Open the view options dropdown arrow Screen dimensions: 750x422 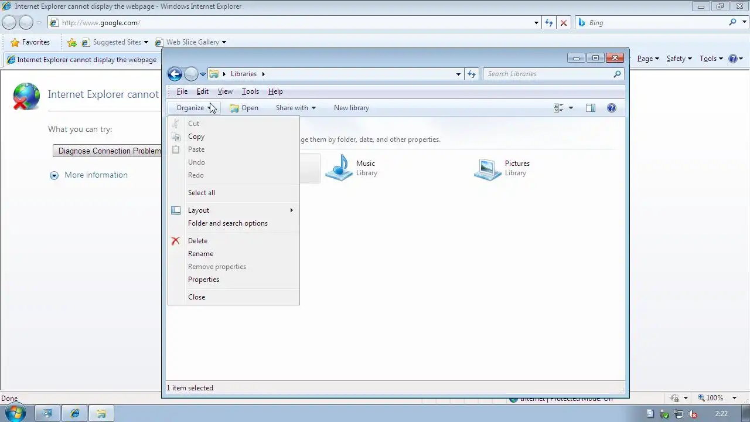pyautogui.click(x=571, y=108)
